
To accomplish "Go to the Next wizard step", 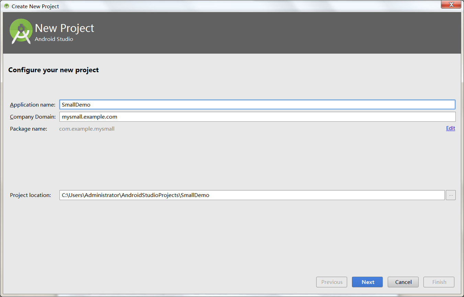I will pos(367,282).
